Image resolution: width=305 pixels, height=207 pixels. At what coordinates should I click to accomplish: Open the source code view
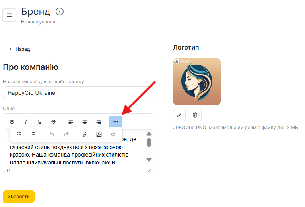113,134
